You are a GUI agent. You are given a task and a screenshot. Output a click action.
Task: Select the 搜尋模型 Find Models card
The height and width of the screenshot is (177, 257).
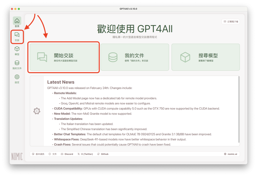[206, 57]
